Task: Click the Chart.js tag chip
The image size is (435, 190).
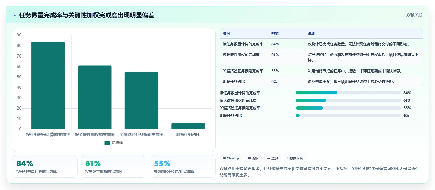Action: click(231, 158)
